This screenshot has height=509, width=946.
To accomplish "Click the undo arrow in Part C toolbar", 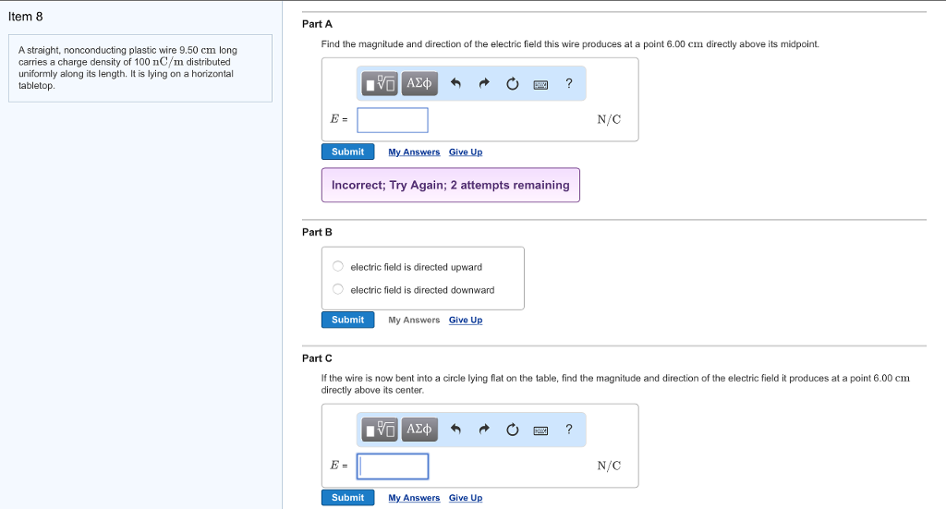I will pyautogui.click(x=455, y=430).
